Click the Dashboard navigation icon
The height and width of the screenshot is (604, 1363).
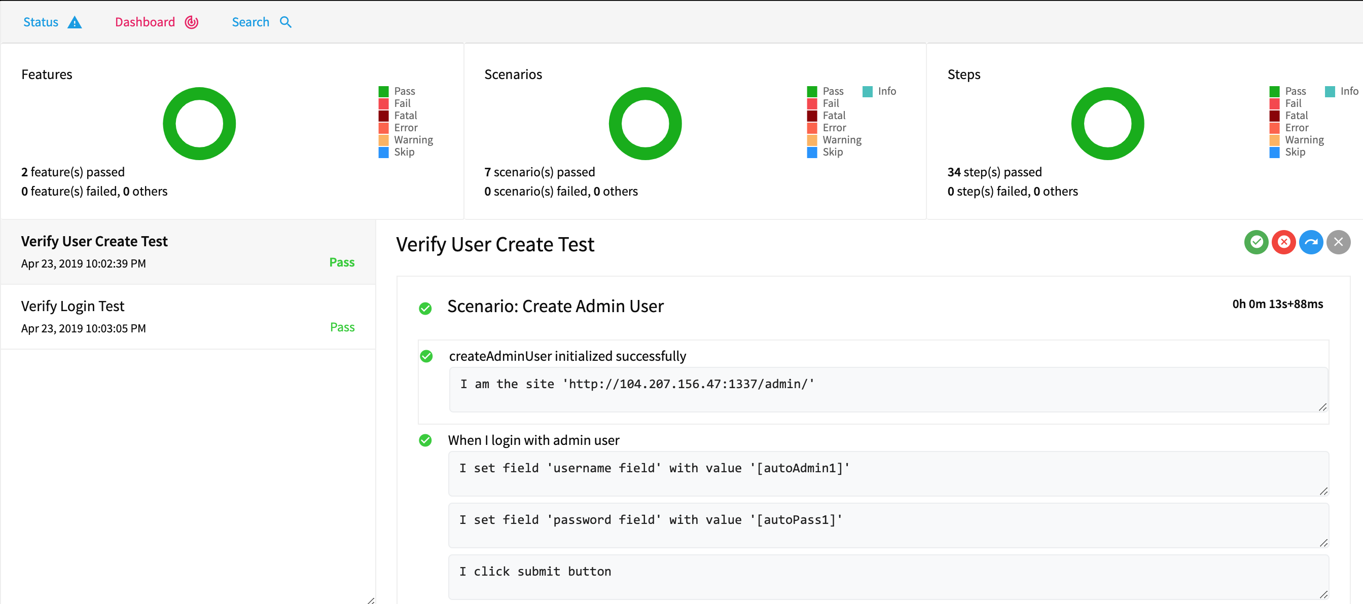(190, 22)
